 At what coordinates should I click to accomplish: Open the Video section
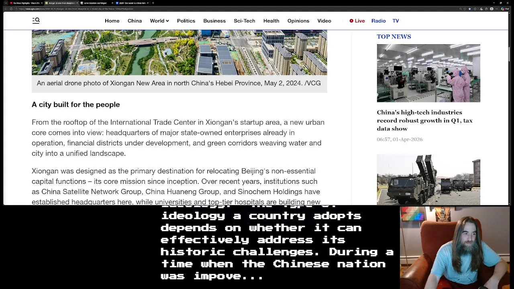(x=324, y=21)
